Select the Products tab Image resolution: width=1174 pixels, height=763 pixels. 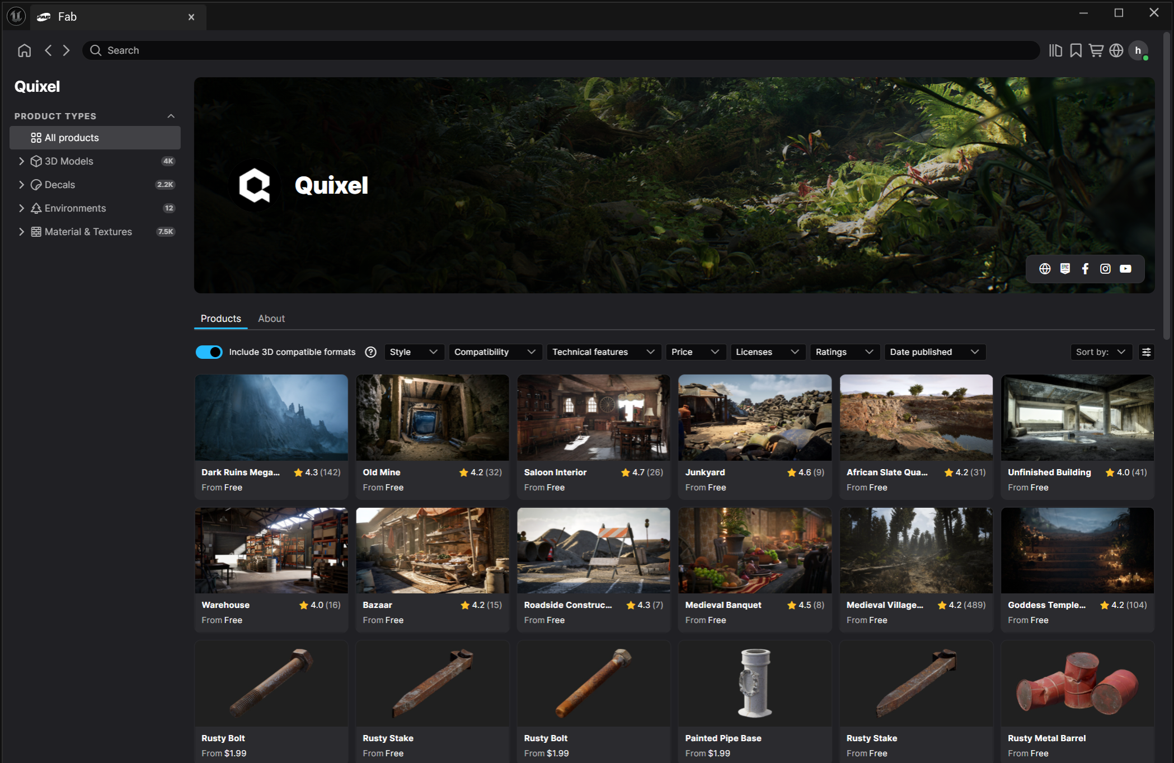click(x=220, y=319)
